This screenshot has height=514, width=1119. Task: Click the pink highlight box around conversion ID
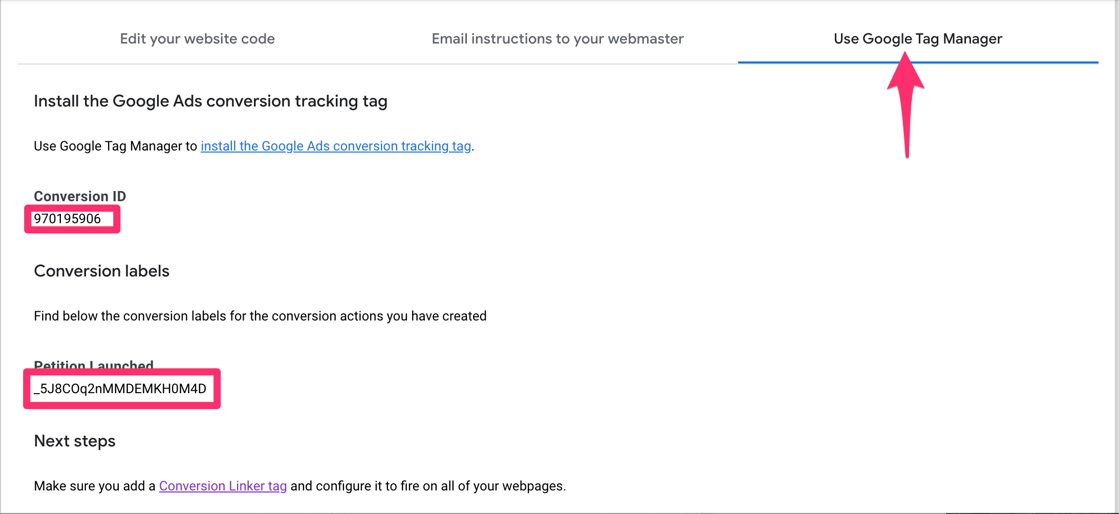point(72,219)
